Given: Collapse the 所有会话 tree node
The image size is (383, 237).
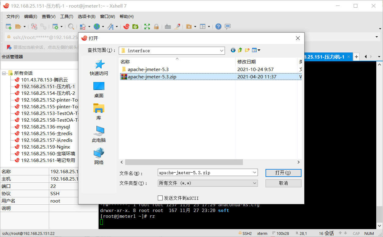Looking at the screenshot, I should (4, 73).
